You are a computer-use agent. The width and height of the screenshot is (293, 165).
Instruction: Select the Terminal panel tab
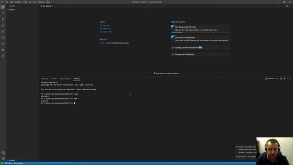tap(77, 79)
